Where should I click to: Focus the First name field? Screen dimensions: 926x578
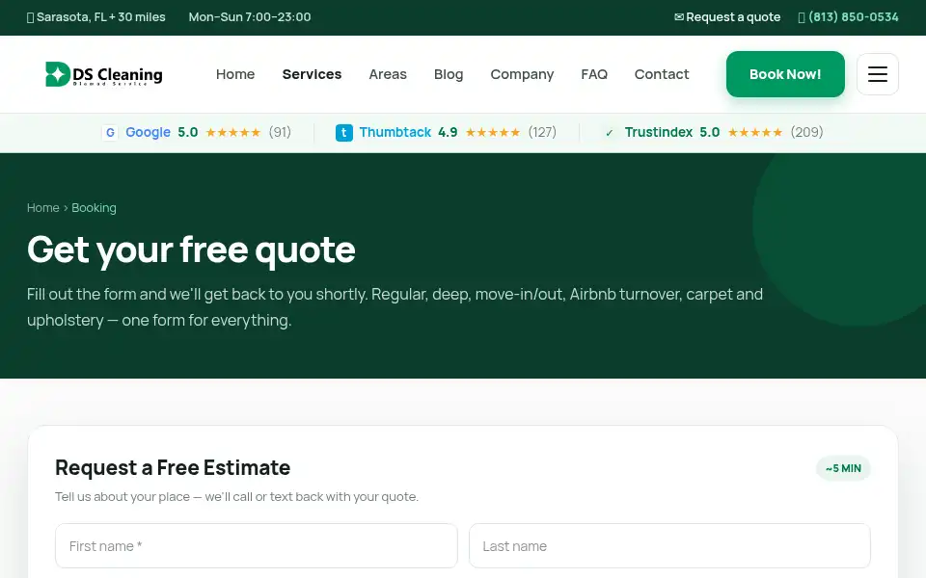click(257, 546)
